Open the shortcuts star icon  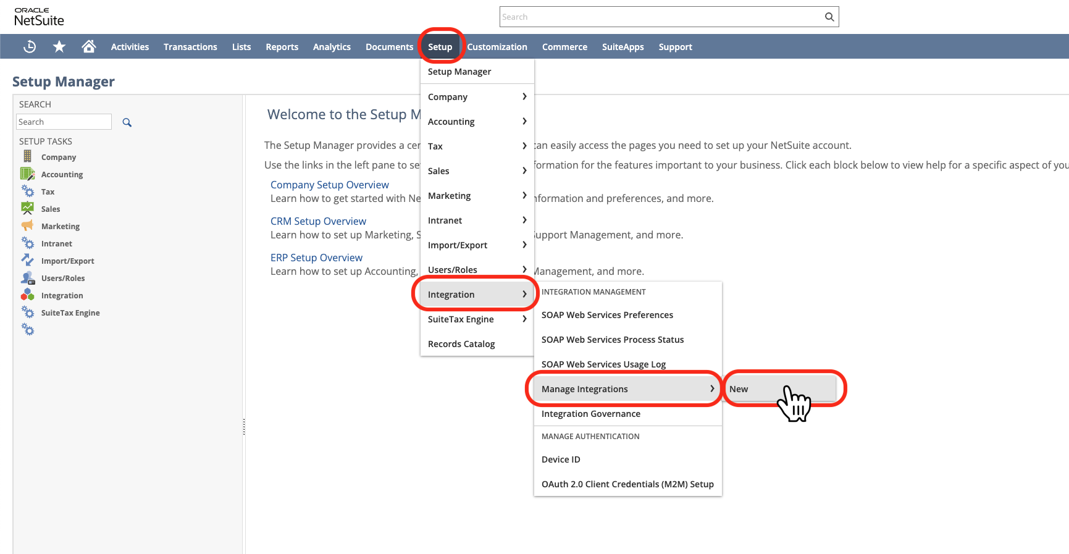(x=59, y=46)
